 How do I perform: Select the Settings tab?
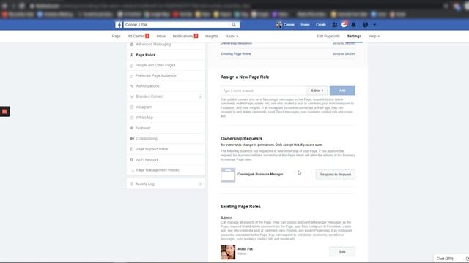click(x=354, y=36)
